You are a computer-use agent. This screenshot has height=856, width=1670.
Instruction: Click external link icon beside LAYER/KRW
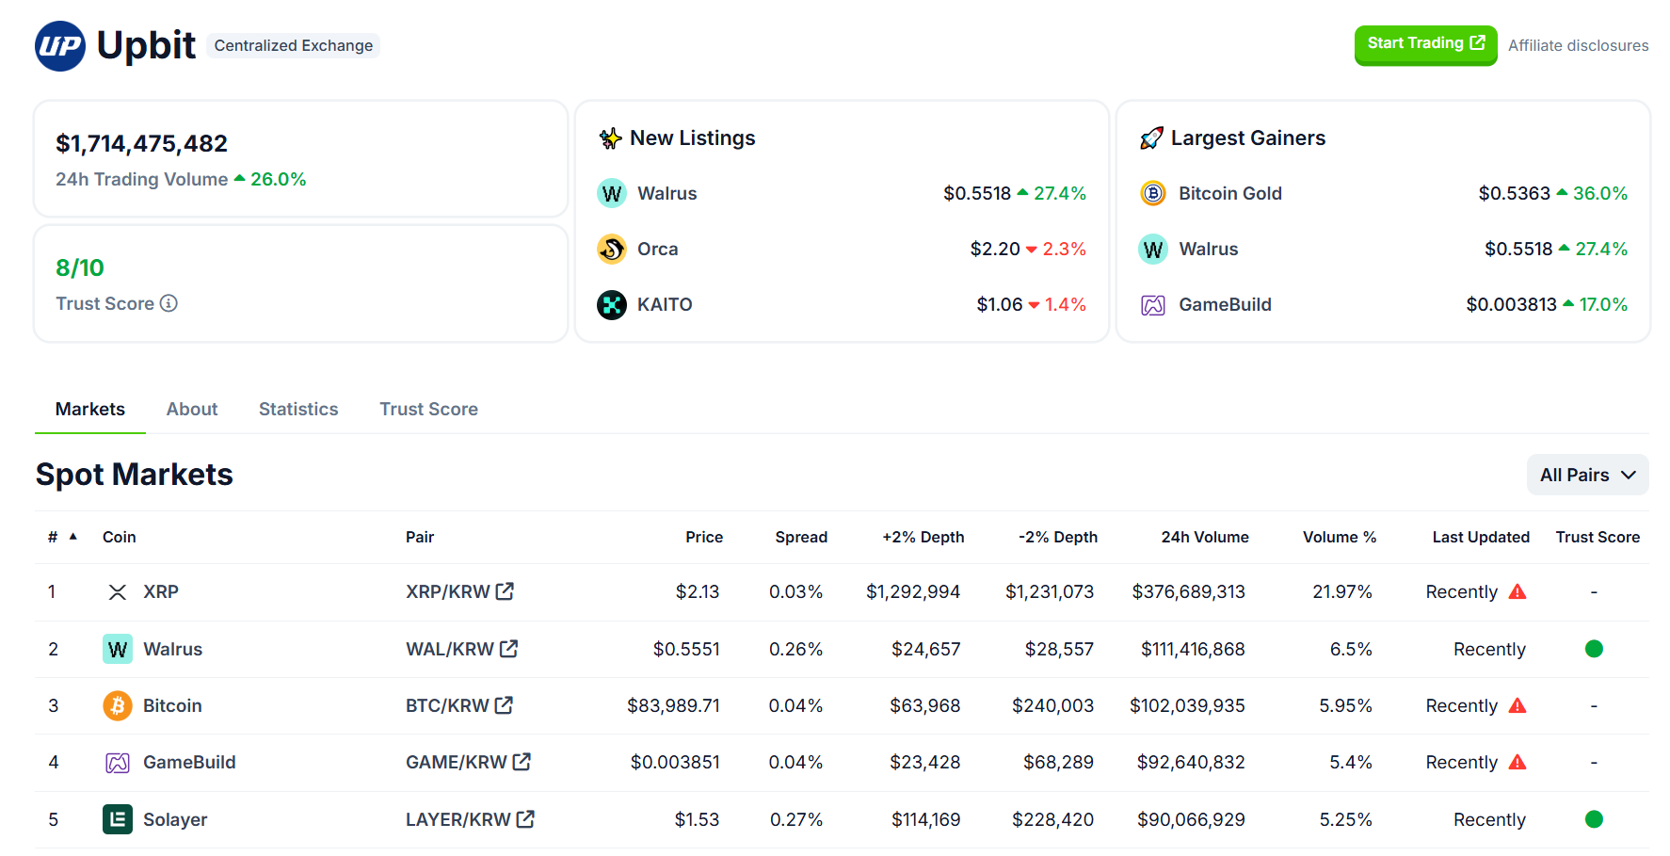(525, 819)
